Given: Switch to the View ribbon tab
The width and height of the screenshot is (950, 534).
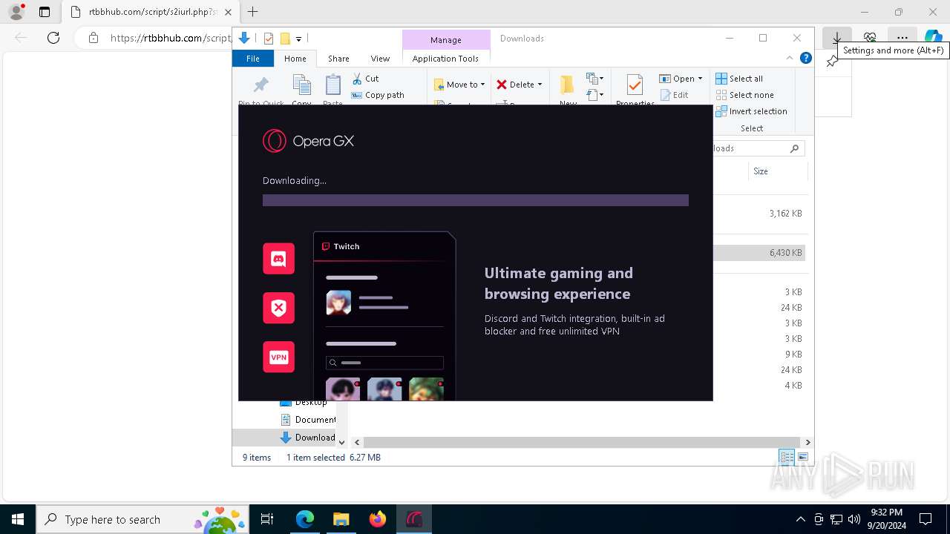Looking at the screenshot, I should point(380,59).
